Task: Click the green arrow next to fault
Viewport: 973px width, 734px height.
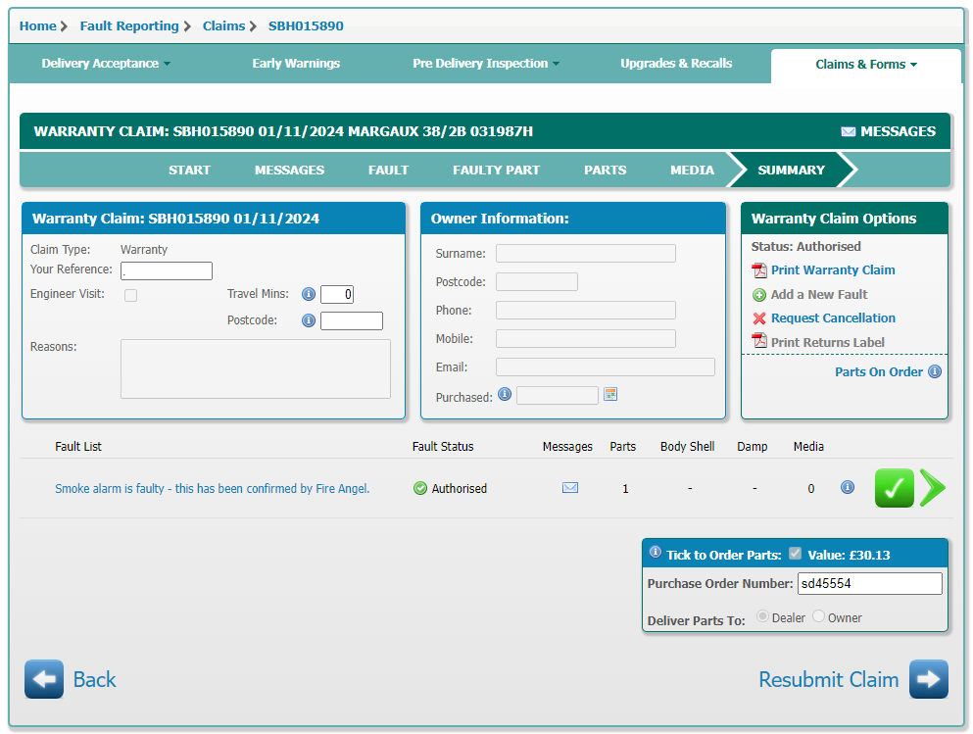Action: [932, 488]
